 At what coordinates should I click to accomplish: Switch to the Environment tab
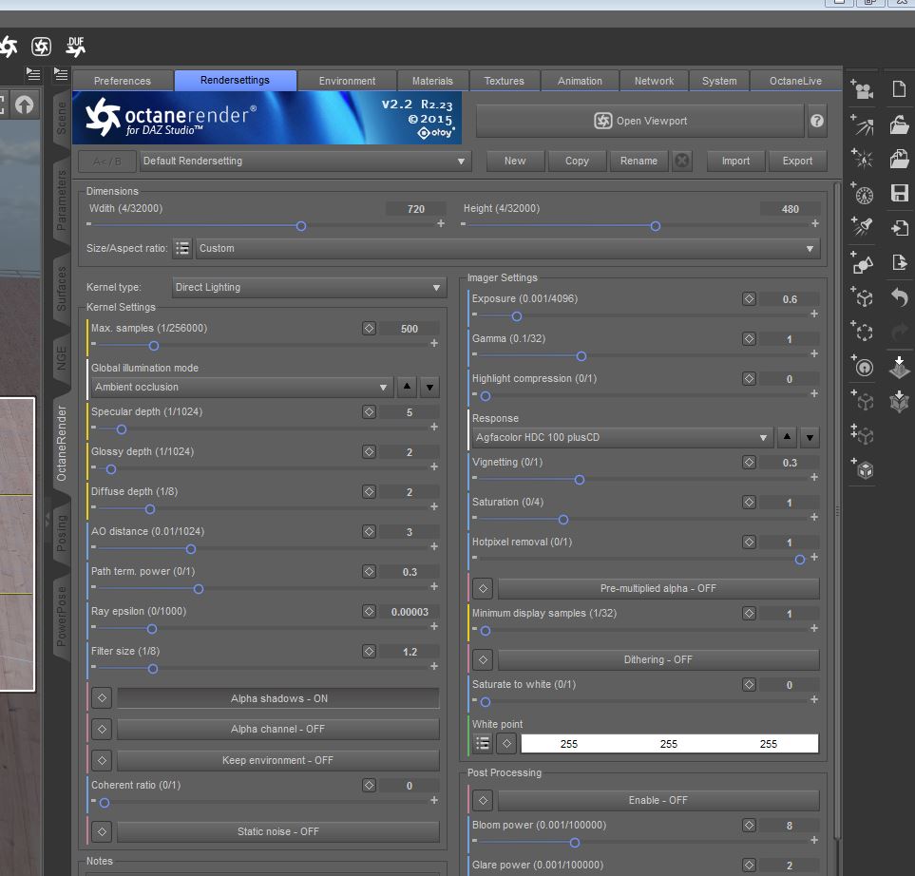coord(347,81)
